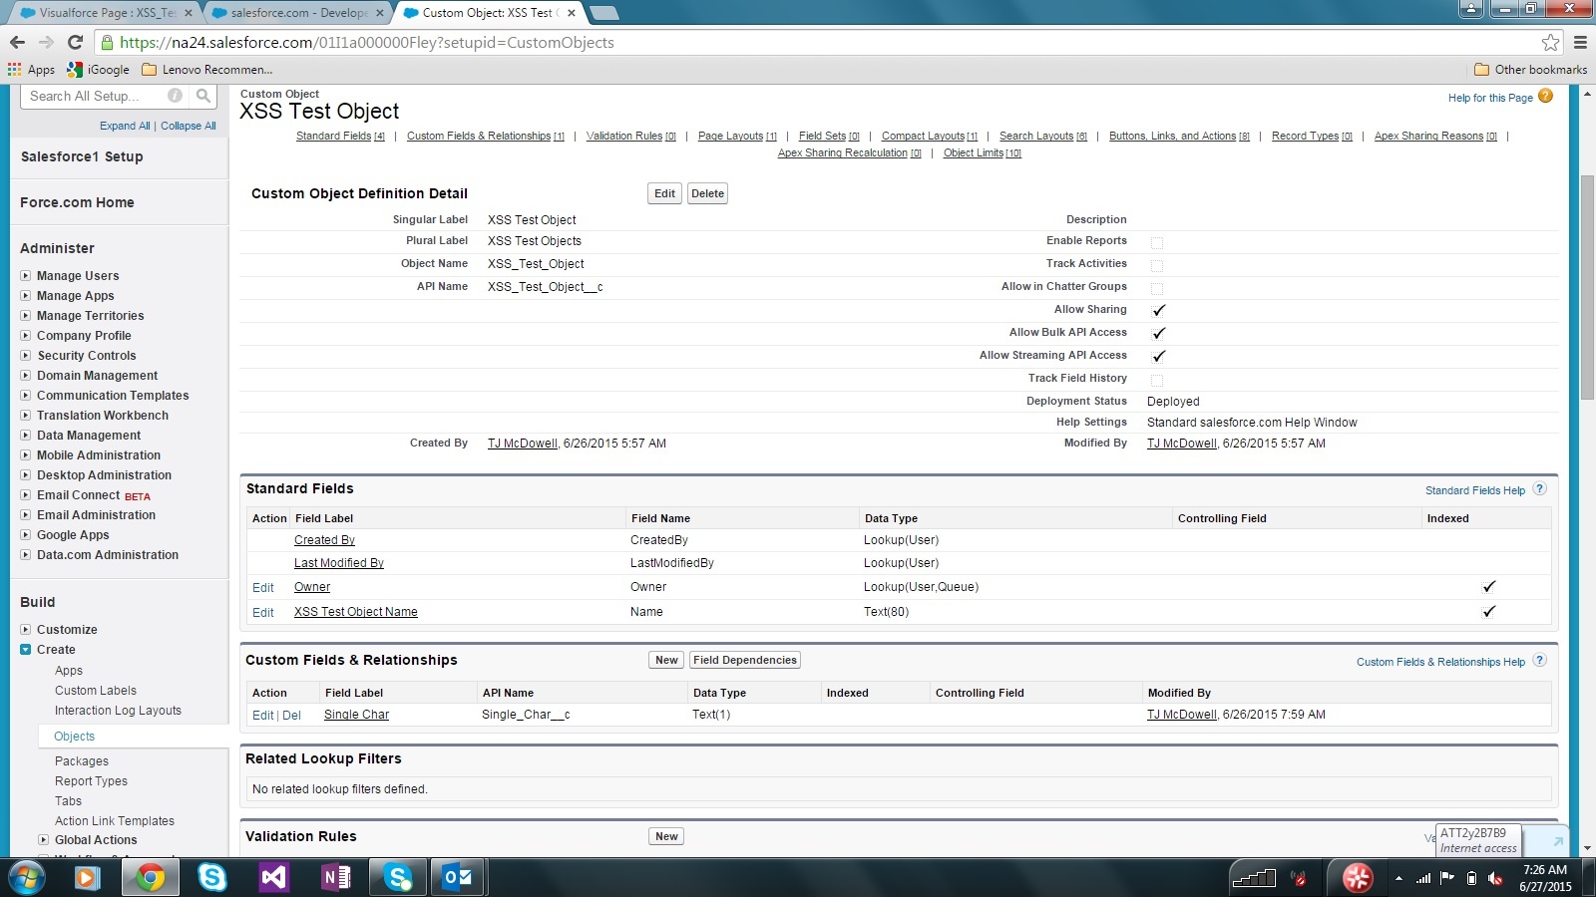Click the Enable Reports checkbox
Screen dimensions: 1596x897
(x=1157, y=242)
